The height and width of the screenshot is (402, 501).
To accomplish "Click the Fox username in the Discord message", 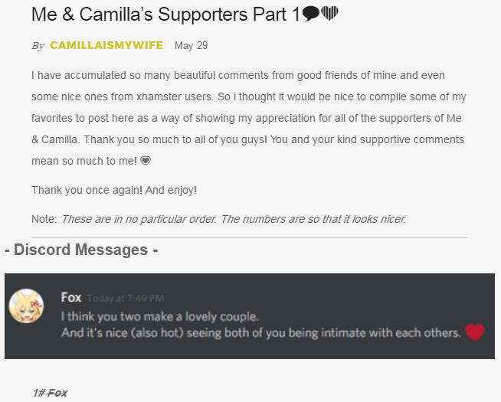I will 71,297.
